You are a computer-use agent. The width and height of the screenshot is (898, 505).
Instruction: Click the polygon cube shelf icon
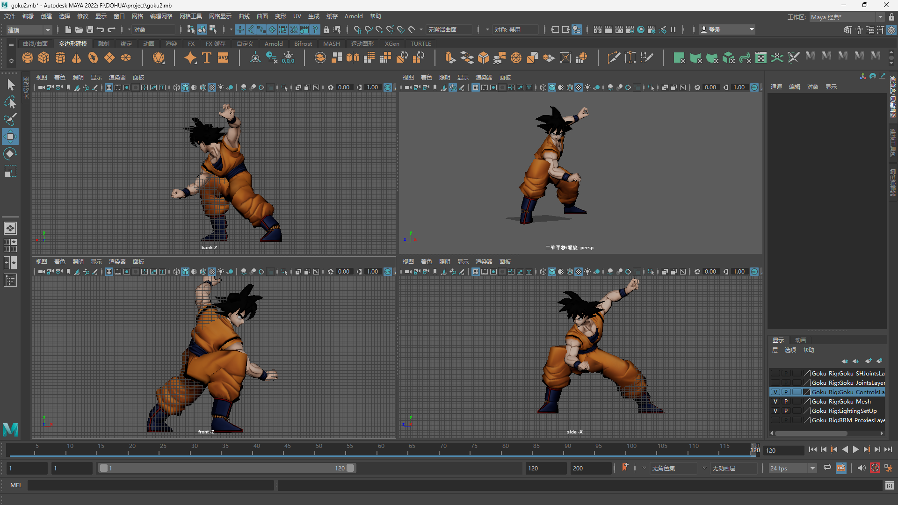click(x=44, y=58)
